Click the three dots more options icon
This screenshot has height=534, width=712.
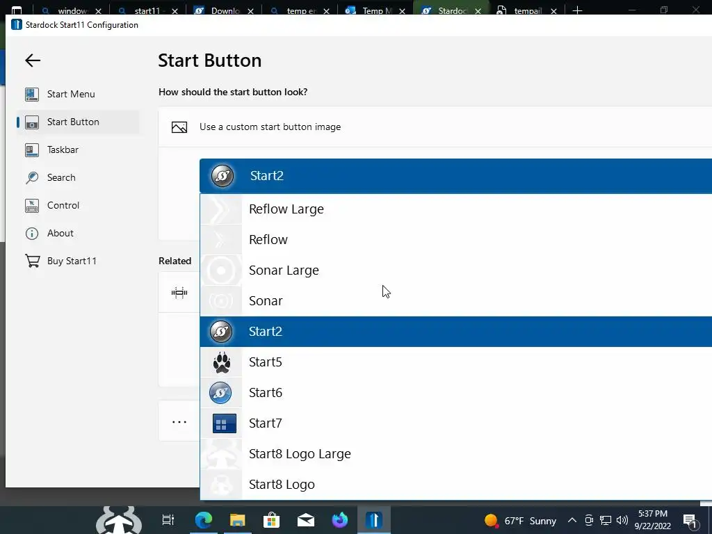point(179,422)
